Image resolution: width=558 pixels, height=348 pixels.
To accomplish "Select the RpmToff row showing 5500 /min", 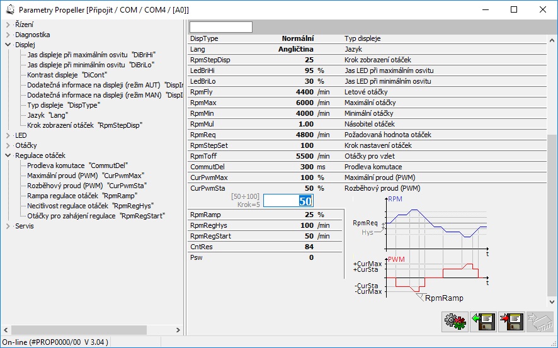I will point(367,155).
